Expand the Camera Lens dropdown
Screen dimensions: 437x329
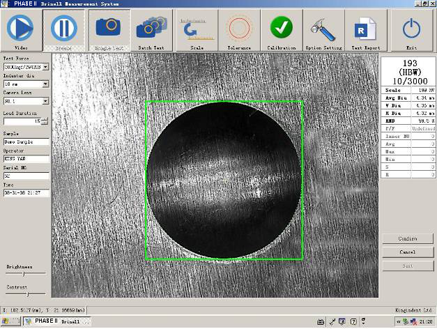46,101
